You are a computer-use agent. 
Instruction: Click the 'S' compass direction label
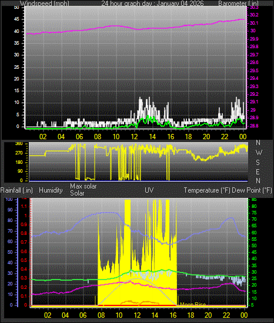click(258, 163)
